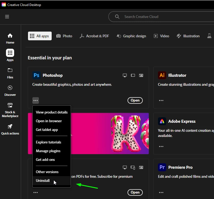Click the Premiere Pro Pr app icon

pos(162,167)
